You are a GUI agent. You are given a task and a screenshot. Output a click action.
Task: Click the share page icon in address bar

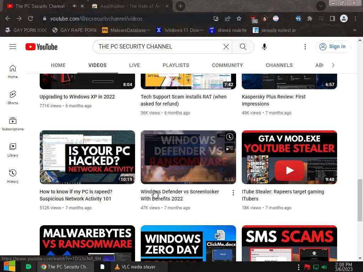pyautogui.click(x=228, y=18)
